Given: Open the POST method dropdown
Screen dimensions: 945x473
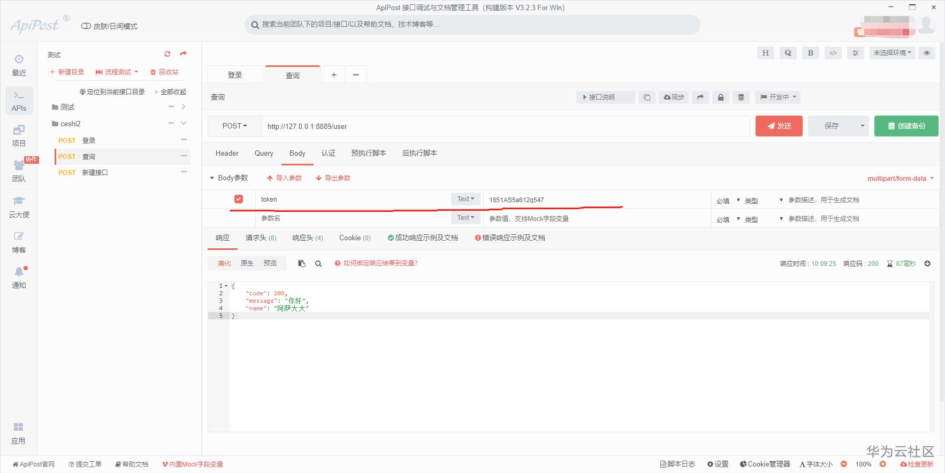Looking at the screenshot, I should (235, 126).
